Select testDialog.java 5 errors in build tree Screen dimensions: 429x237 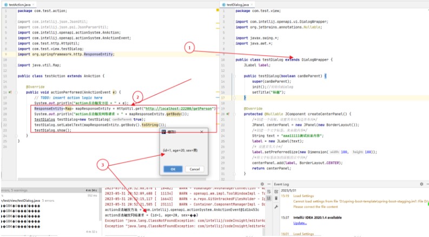pos(28,201)
